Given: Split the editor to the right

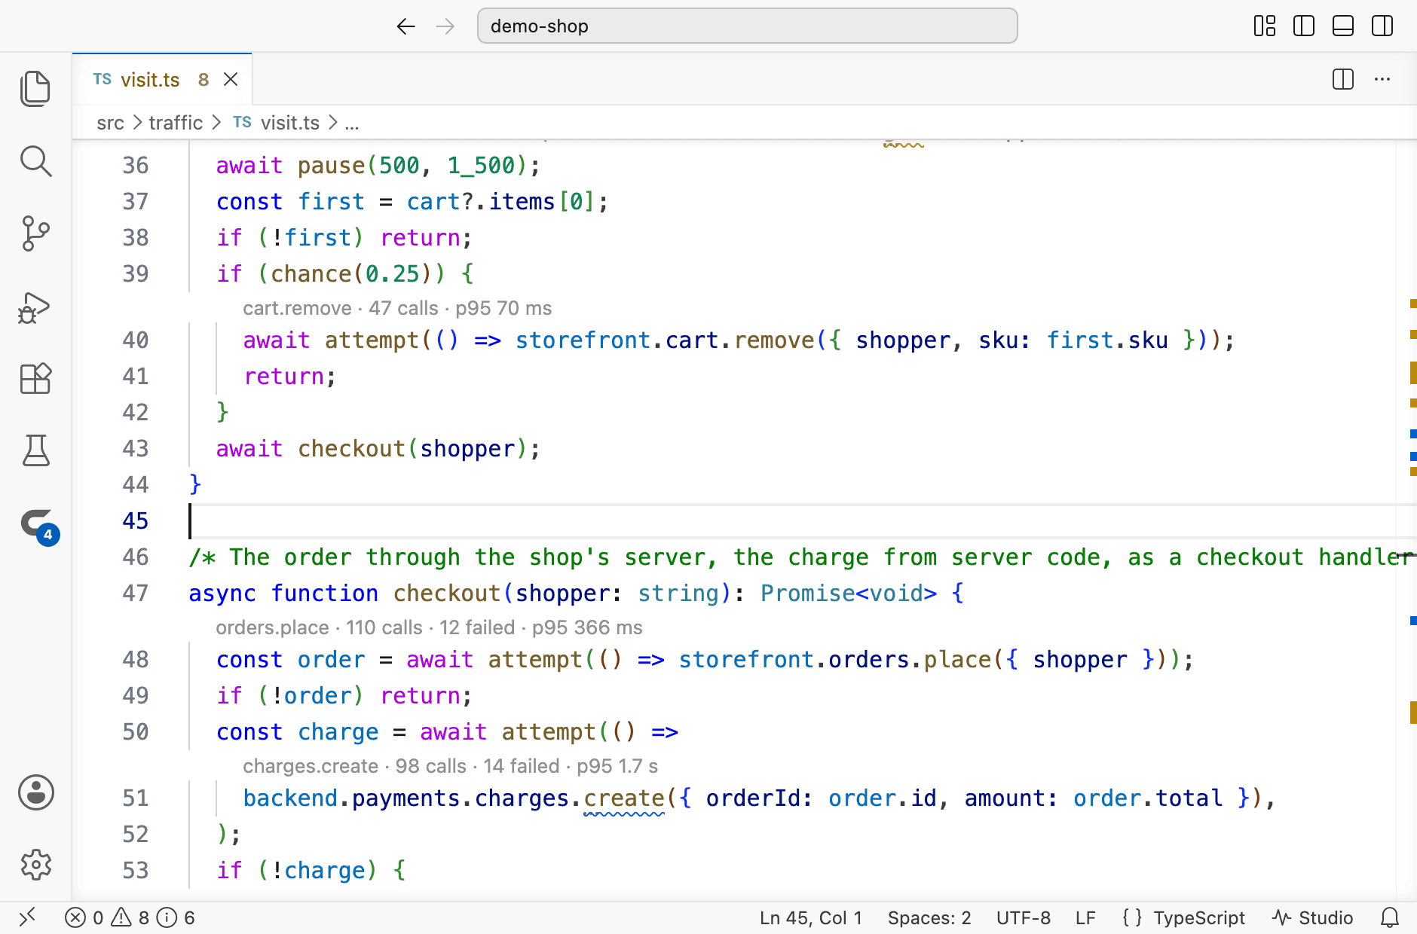Looking at the screenshot, I should pyautogui.click(x=1342, y=79).
